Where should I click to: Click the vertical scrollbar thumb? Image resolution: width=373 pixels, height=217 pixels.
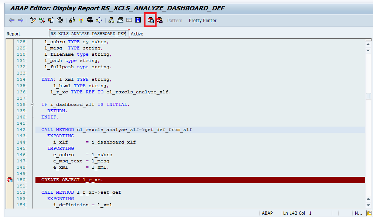(368, 96)
